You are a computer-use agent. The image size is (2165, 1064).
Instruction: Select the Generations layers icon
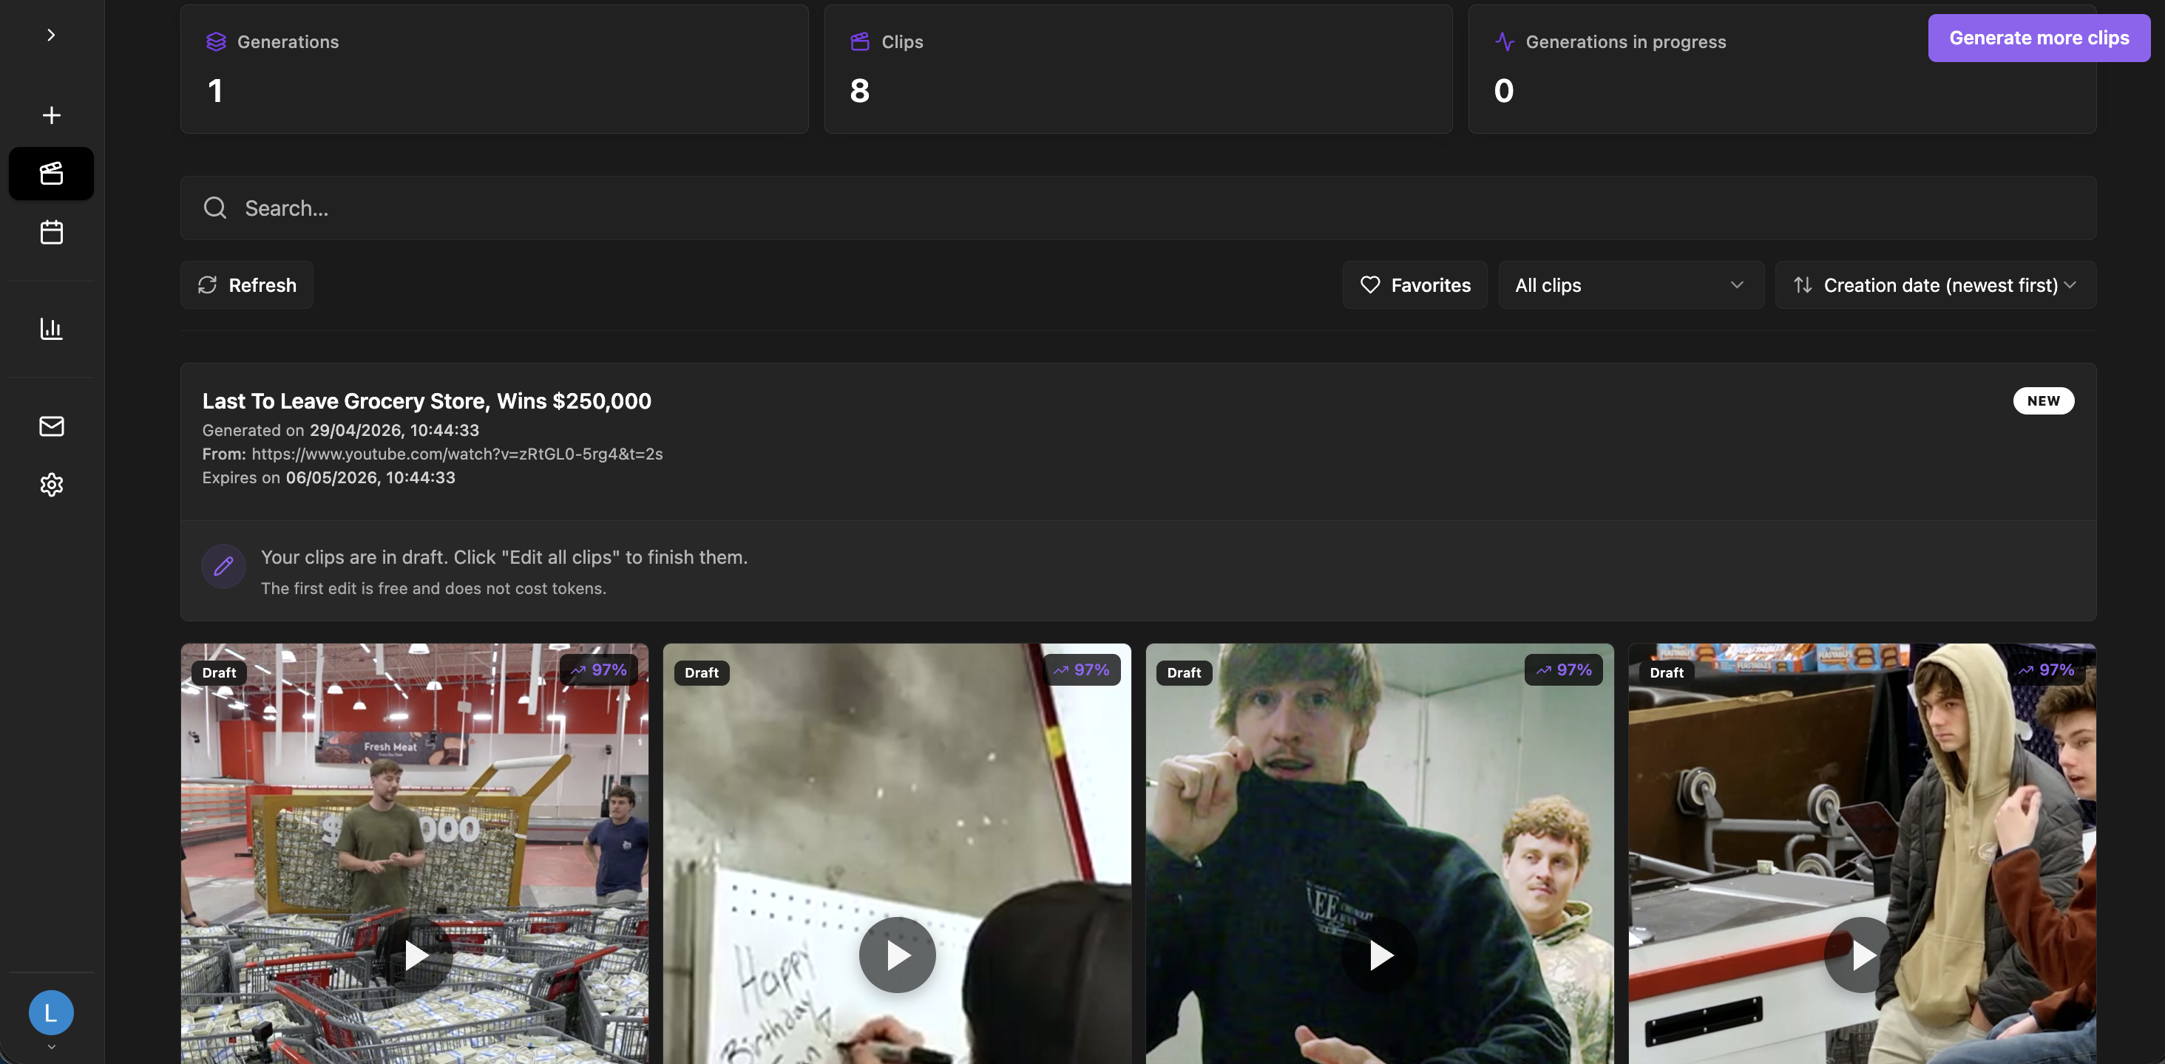[x=216, y=41]
